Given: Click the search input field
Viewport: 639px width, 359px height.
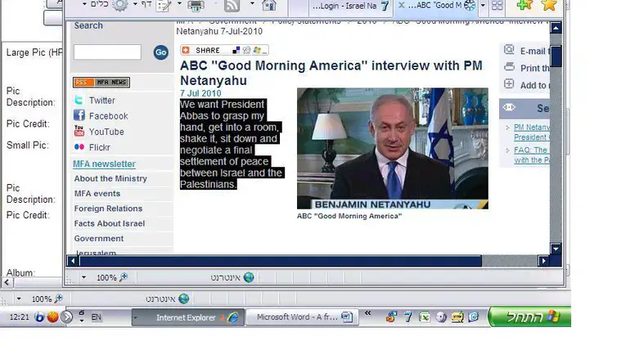Looking at the screenshot, I should 107,52.
